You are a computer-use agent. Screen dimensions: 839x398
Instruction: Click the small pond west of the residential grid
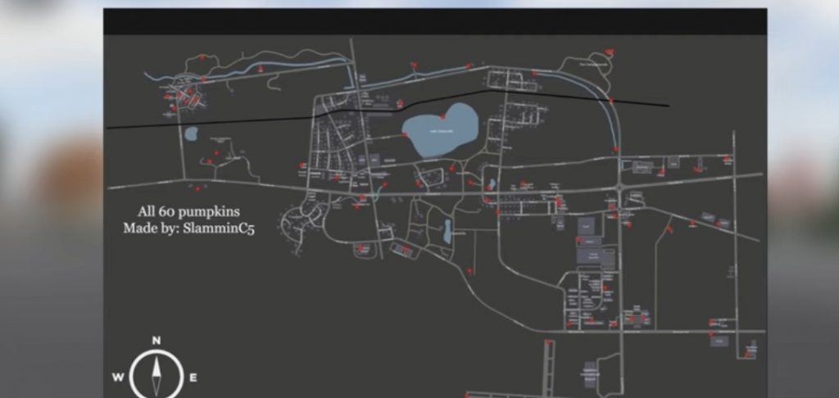[191, 133]
